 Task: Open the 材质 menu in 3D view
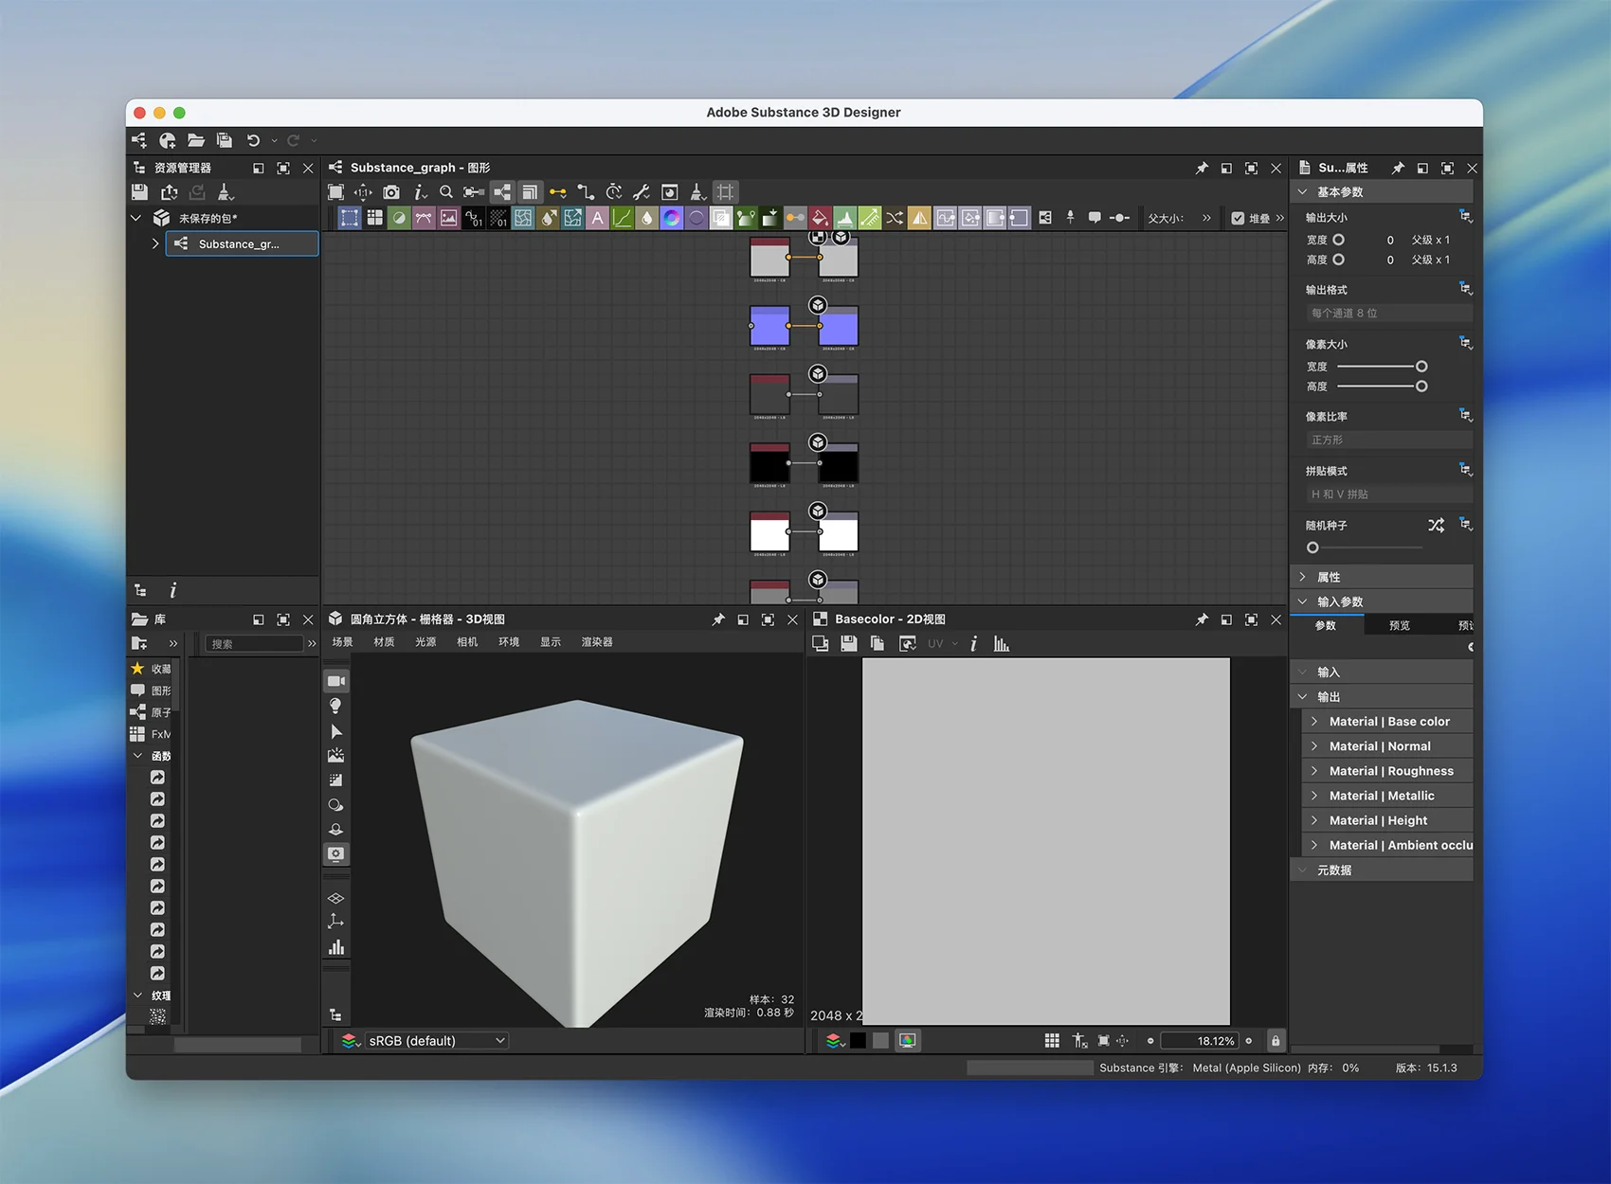coord(384,642)
